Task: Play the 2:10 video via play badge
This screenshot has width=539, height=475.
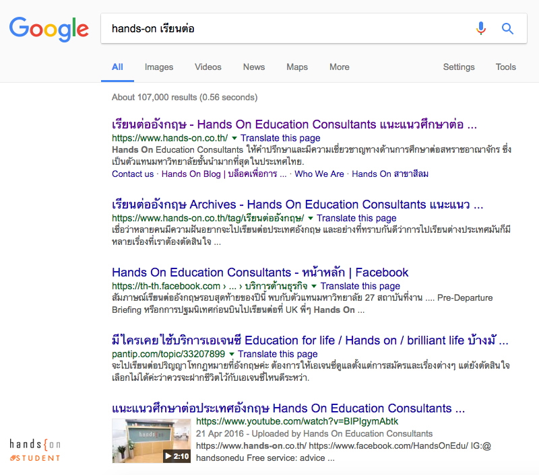Action: [177, 455]
